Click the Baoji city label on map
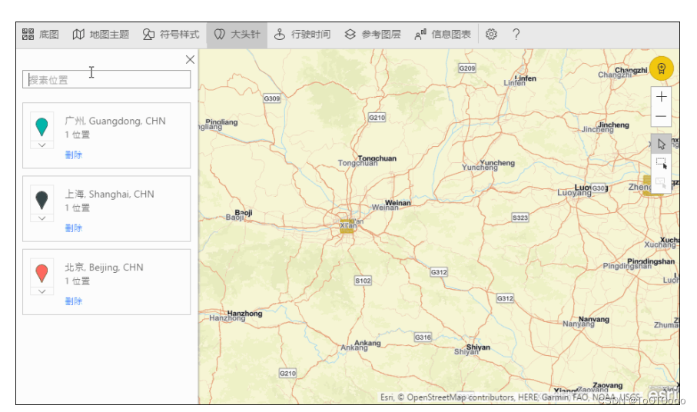Image resolution: width=697 pixels, height=412 pixels. coord(239,215)
